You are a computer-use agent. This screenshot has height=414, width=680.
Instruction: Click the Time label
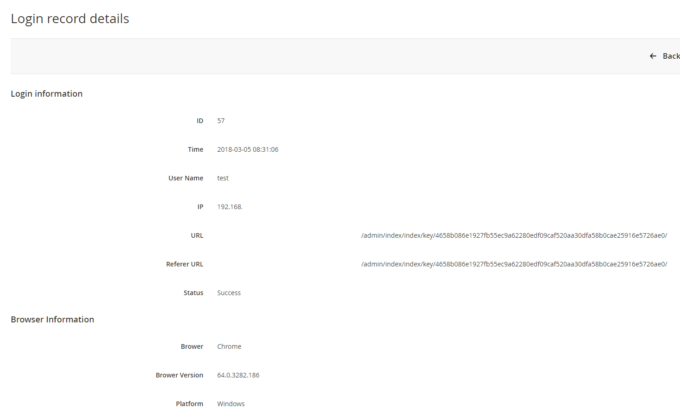[195, 149]
